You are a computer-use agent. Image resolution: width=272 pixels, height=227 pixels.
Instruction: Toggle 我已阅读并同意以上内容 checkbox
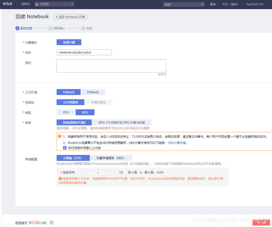[65, 148]
